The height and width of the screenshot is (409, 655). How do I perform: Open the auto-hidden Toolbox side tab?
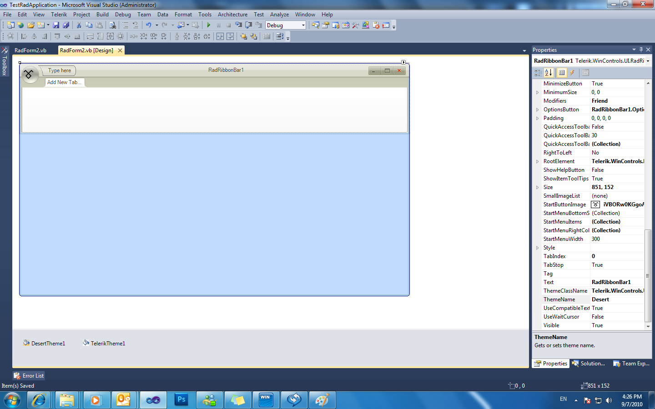5,61
